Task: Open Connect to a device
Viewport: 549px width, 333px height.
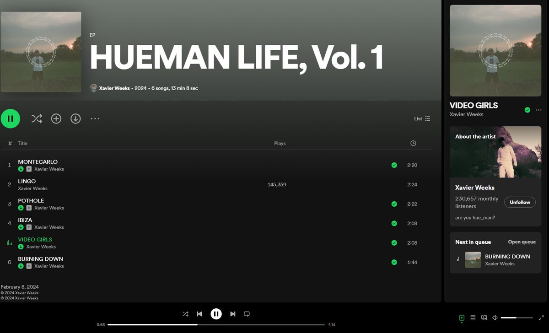Action: [x=484, y=317]
